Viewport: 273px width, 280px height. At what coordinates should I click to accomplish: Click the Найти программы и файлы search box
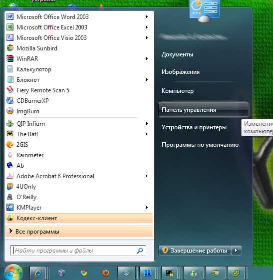[78, 251]
